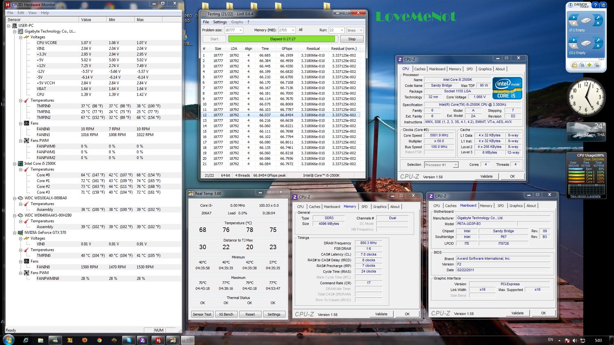
Task: Click the green plus add drive icon
Action: click(589, 65)
